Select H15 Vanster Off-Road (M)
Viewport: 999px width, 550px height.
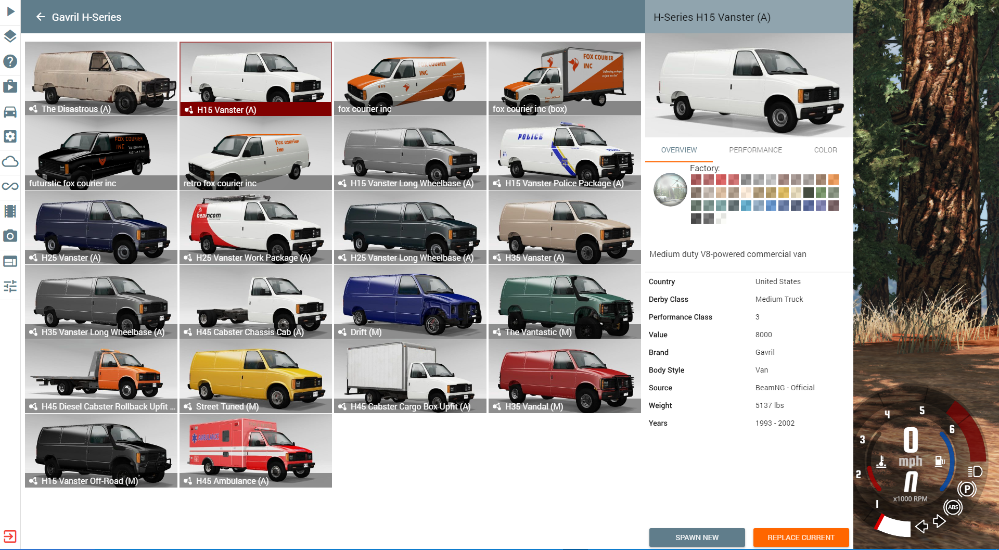click(x=101, y=451)
